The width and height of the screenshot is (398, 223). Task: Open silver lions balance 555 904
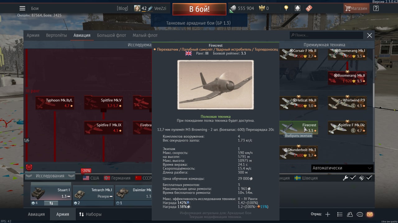[x=242, y=8]
